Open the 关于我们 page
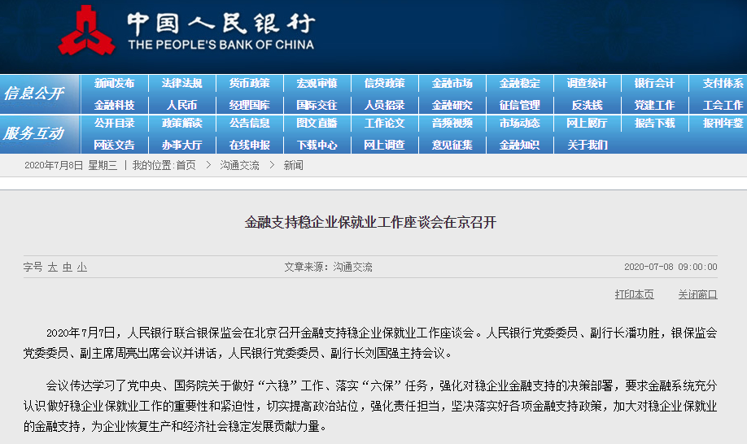This screenshot has height=444, width=747. [587, 145]
